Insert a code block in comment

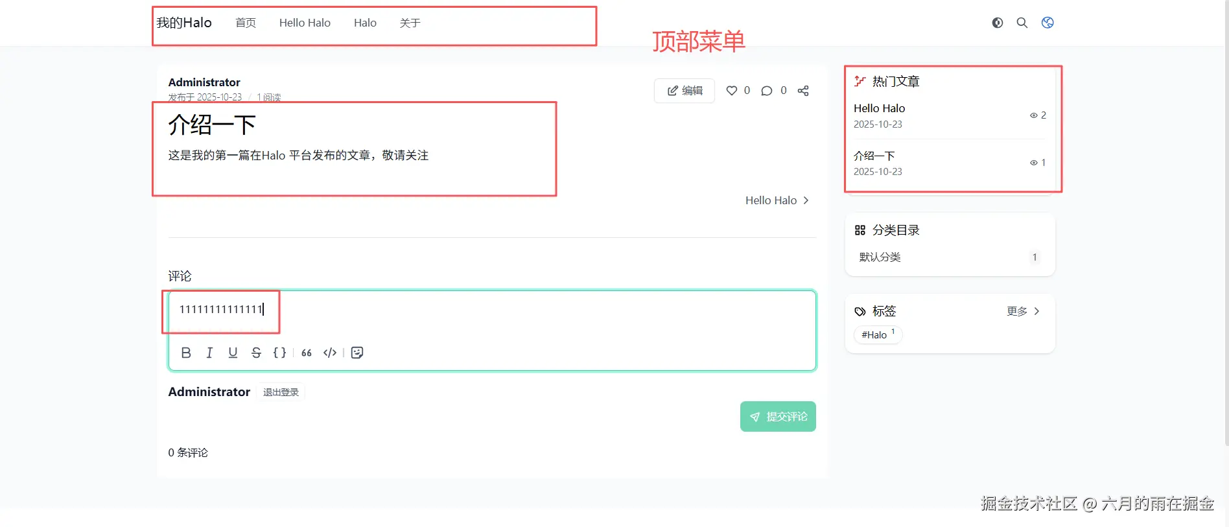point(330,353)
